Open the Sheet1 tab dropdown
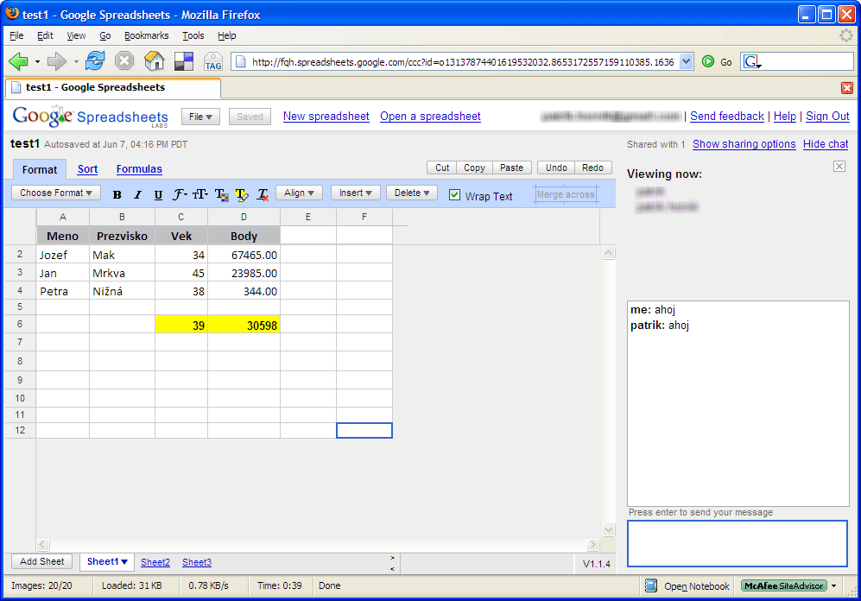 pos(124,562)
